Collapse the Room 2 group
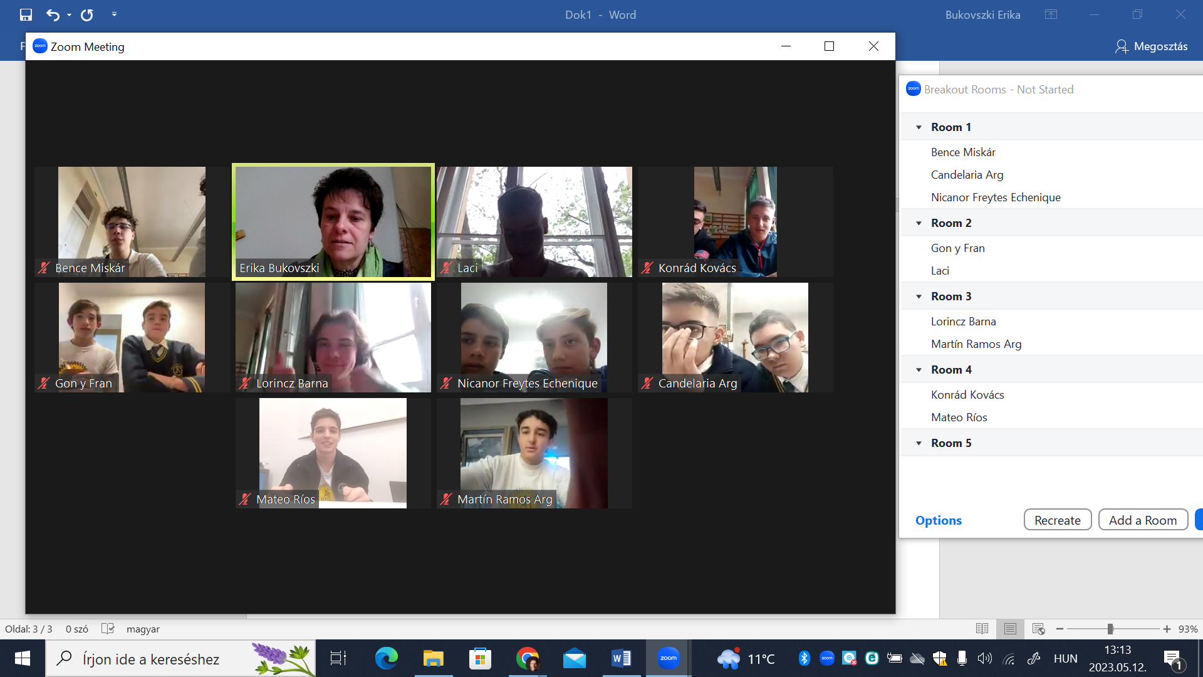Image resolution: width=1203 pixels, height=677 pixels. (919, 223)
